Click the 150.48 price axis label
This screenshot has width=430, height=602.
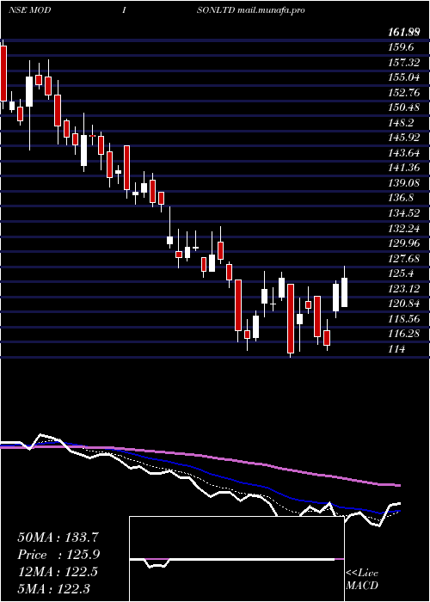[x=405, y=107]
